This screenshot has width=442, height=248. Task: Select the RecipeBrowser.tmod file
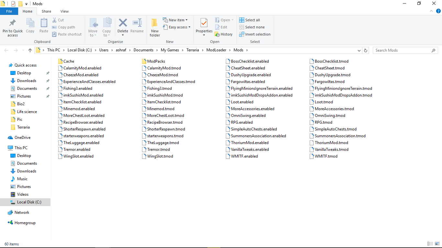click(162, 122)
